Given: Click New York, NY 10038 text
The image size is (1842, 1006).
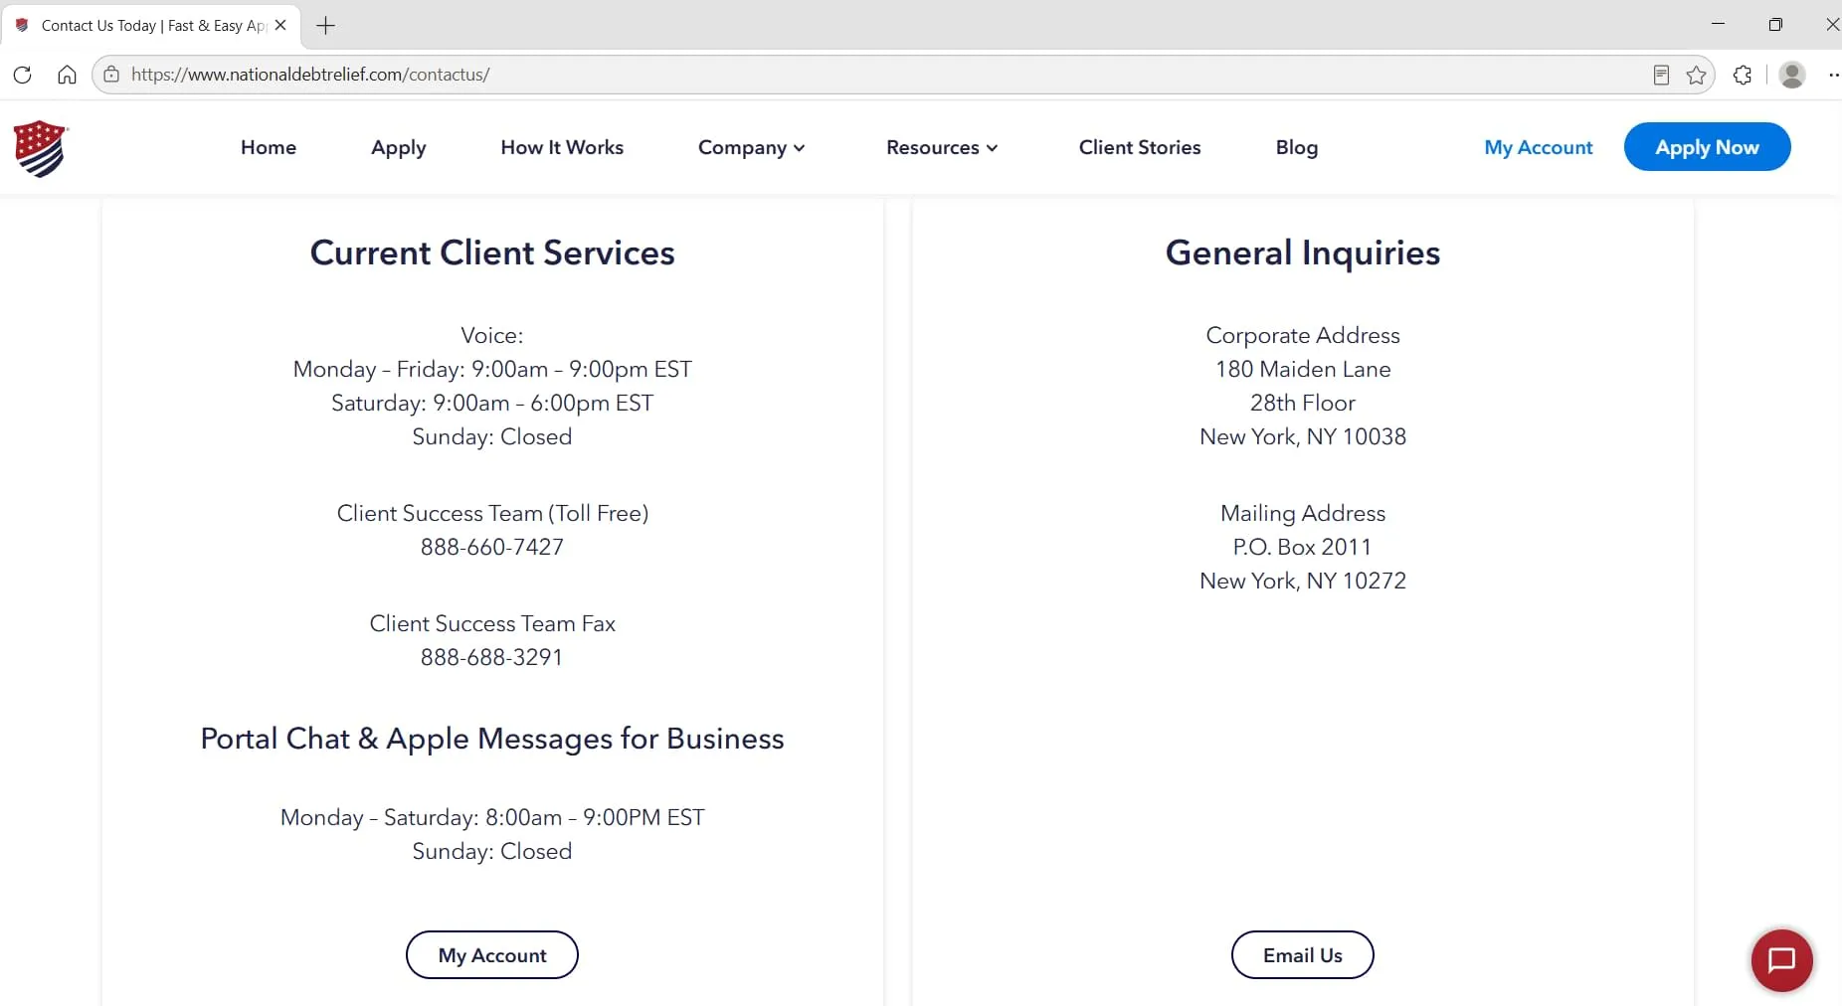Looking at the screenshot, I should coord(1303,436).
